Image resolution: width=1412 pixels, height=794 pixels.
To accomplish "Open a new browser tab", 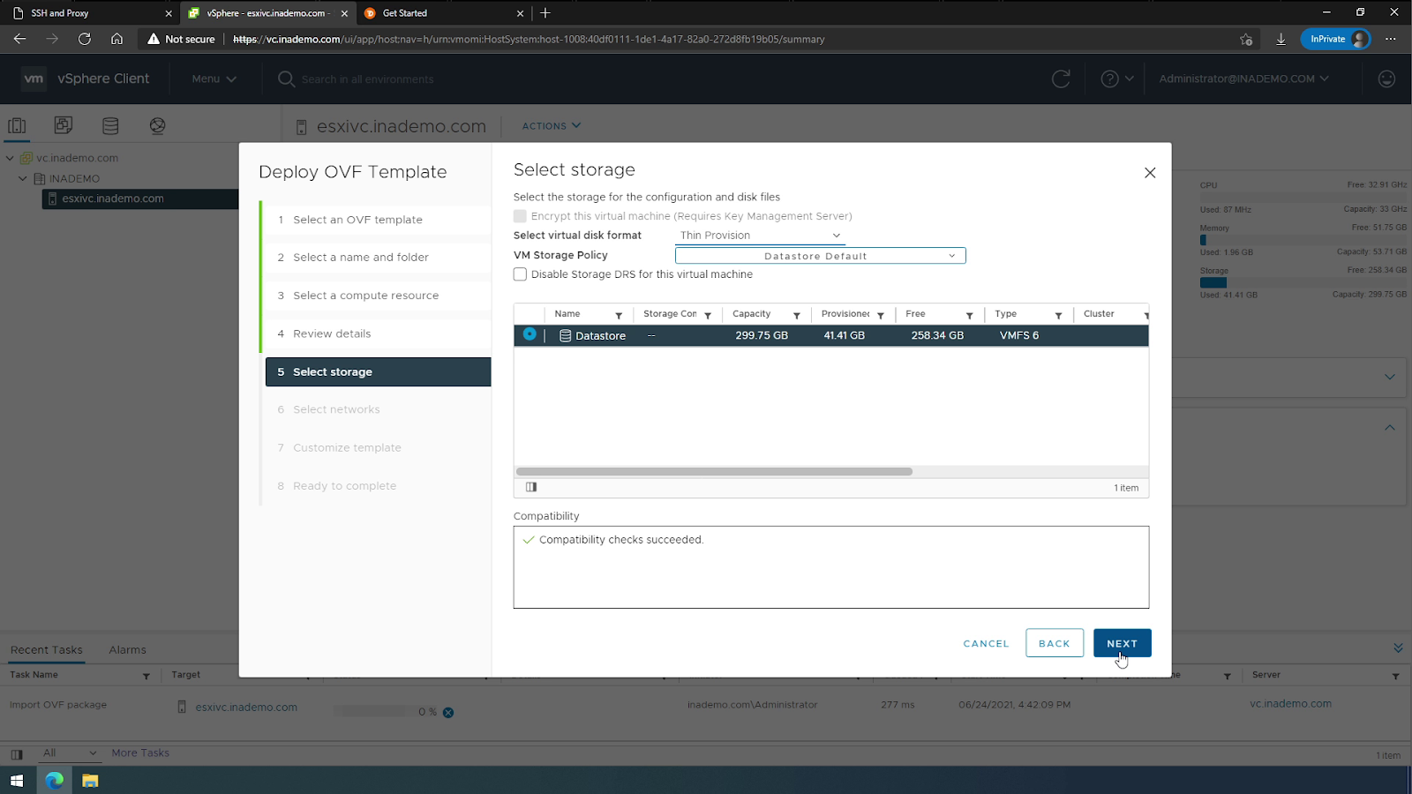I will (545, 12).
